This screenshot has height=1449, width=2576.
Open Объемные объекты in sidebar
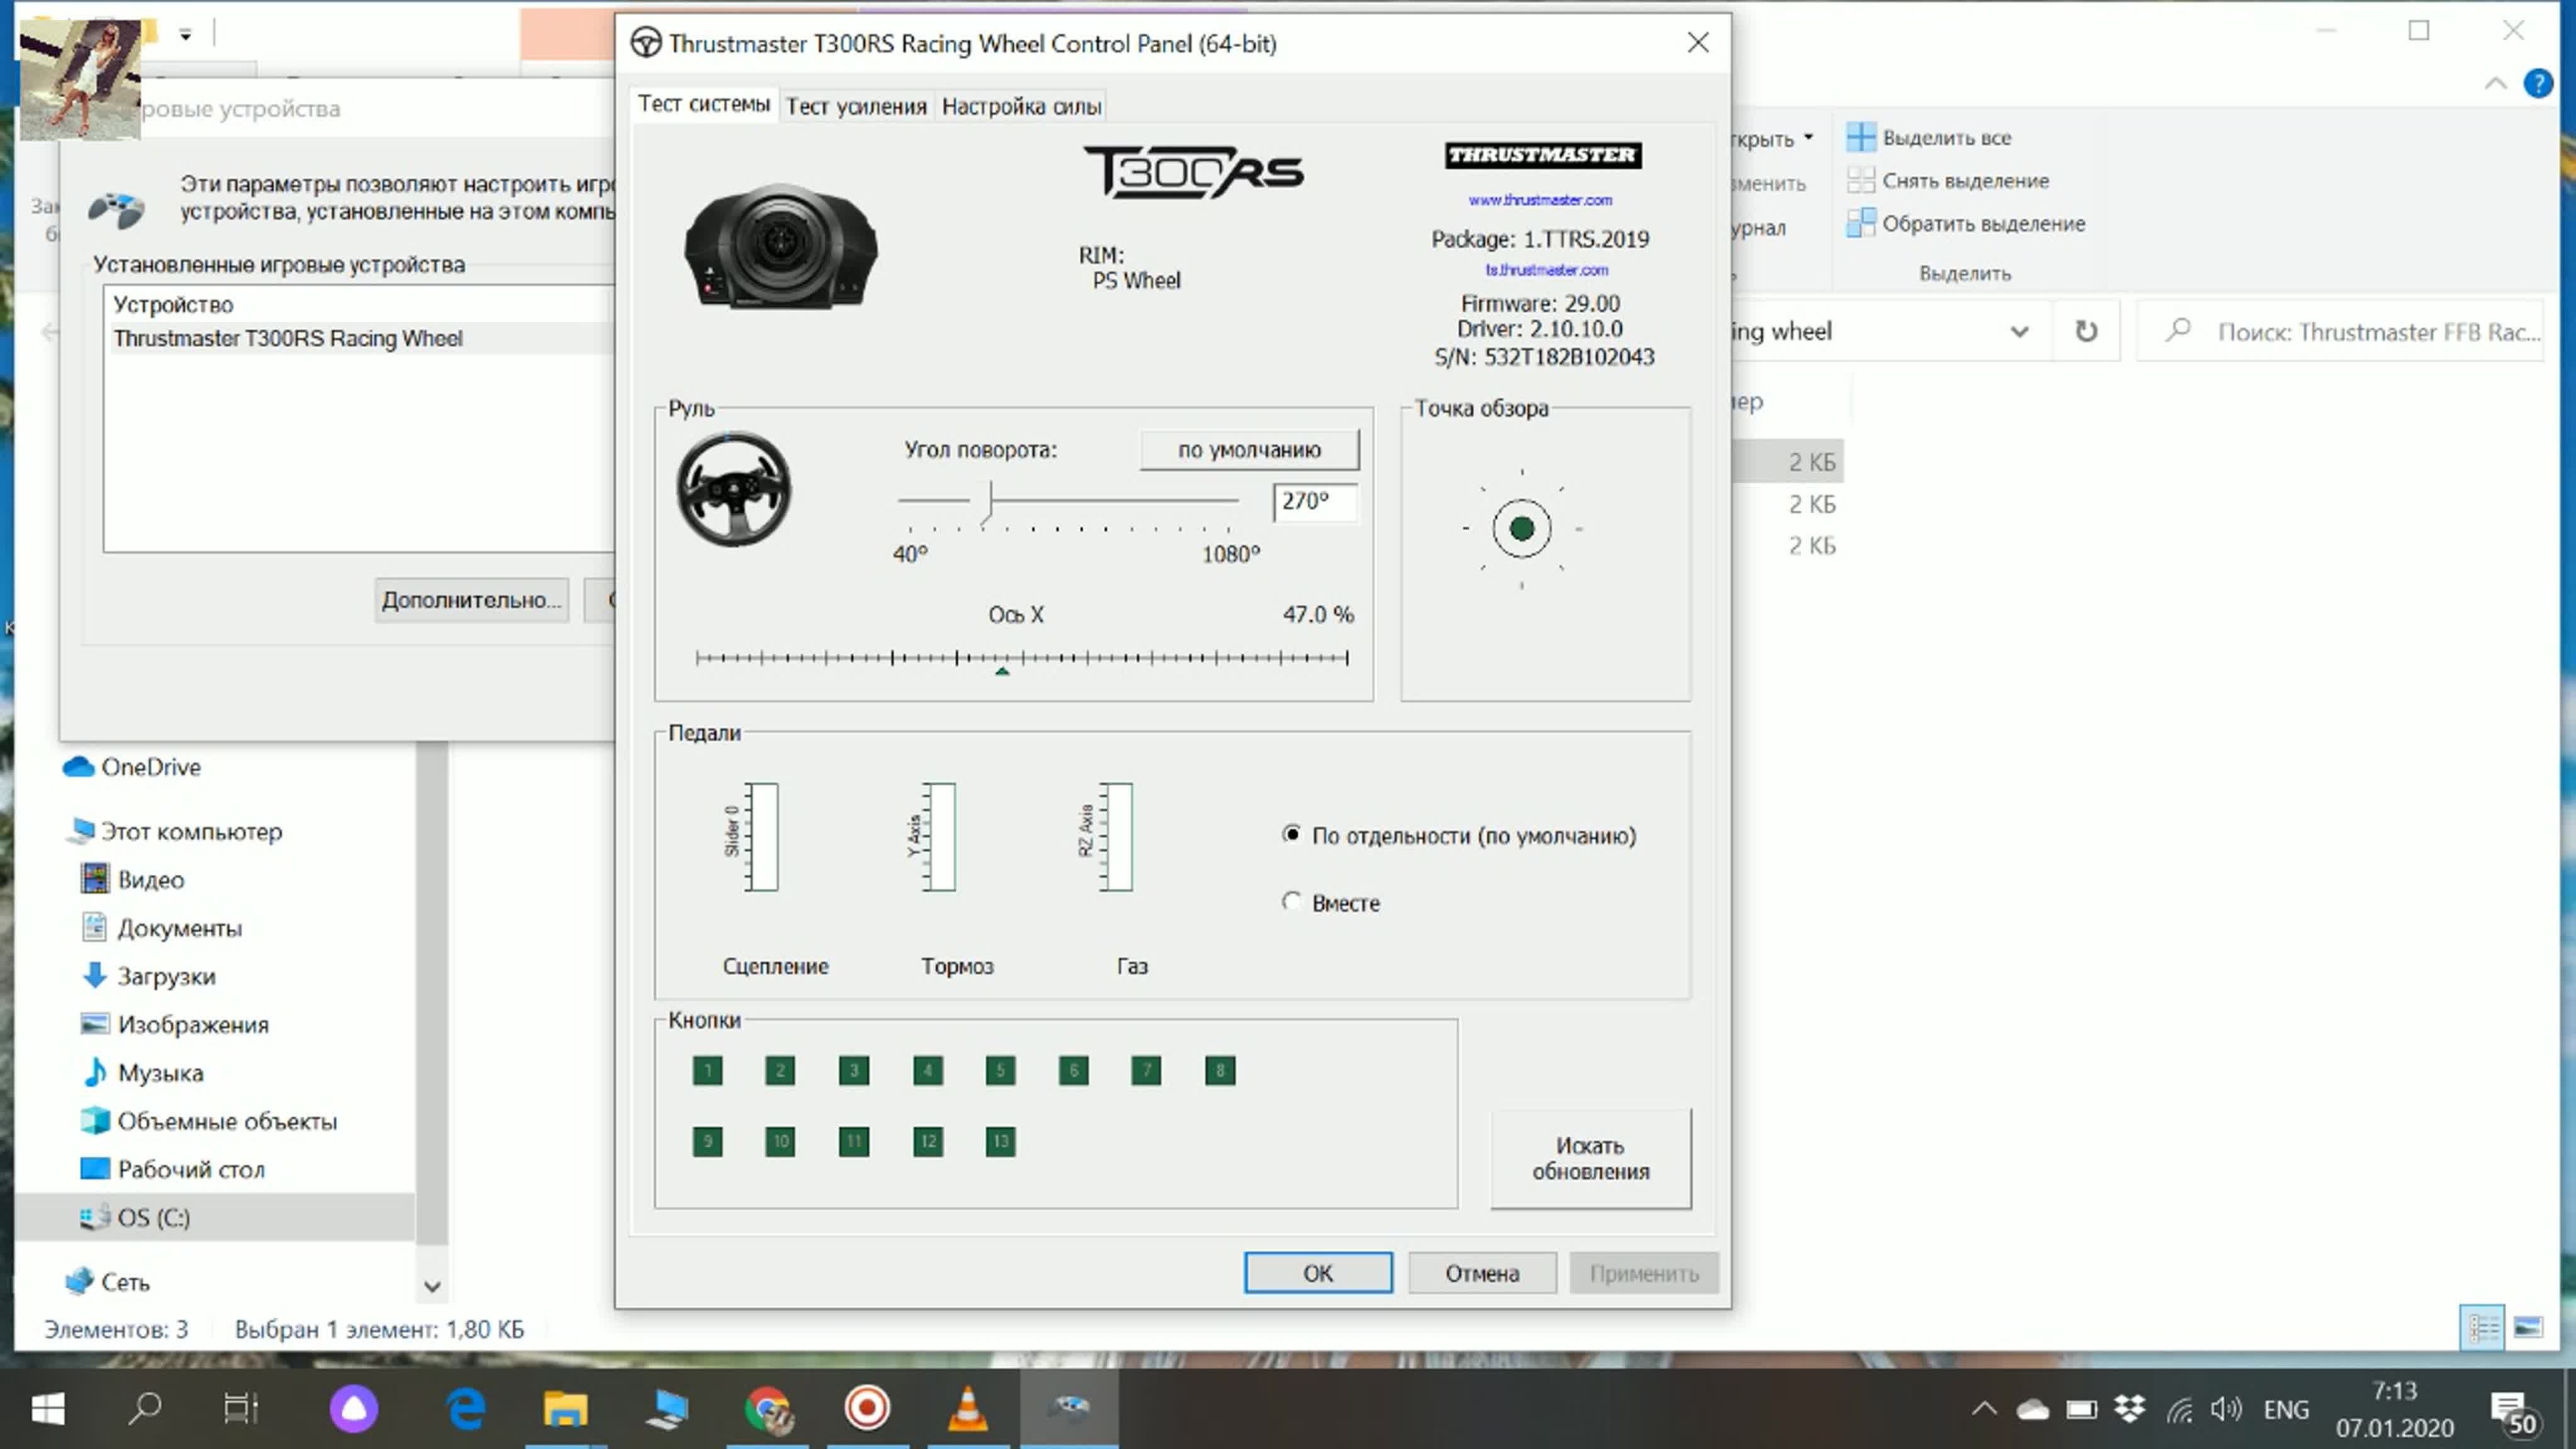209,1121
